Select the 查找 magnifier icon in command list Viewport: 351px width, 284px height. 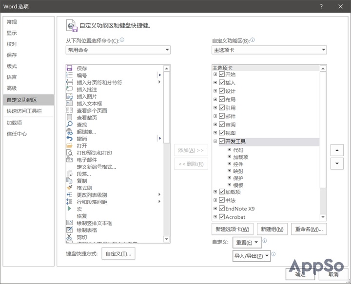coord(69,124)
